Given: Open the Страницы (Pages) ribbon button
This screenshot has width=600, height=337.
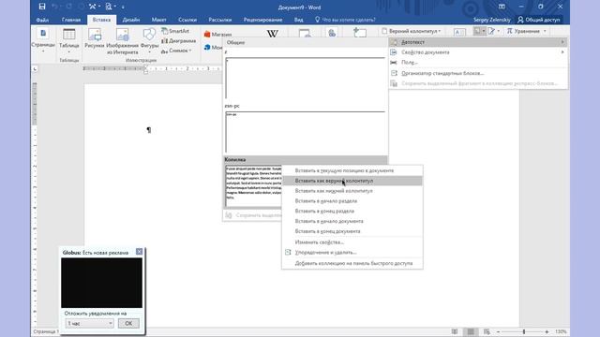Looking at the screenshot, I should (43, 39).
